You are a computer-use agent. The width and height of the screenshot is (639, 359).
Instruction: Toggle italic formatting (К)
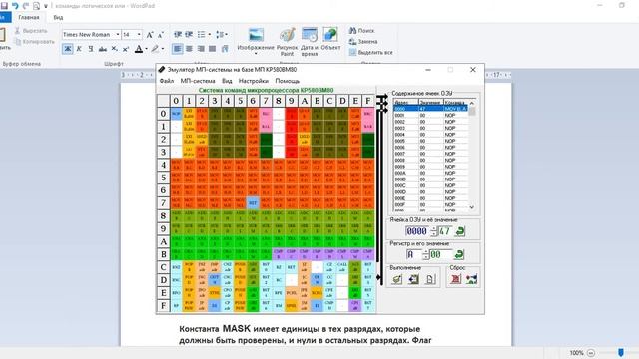tap(79, 49)
